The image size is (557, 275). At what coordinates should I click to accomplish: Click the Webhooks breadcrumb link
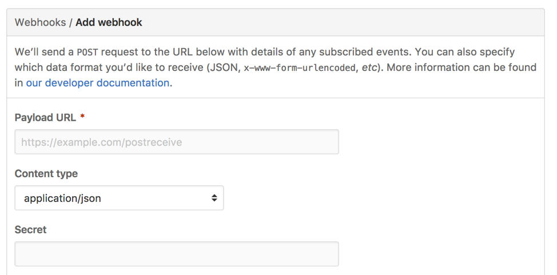[39, 23]
